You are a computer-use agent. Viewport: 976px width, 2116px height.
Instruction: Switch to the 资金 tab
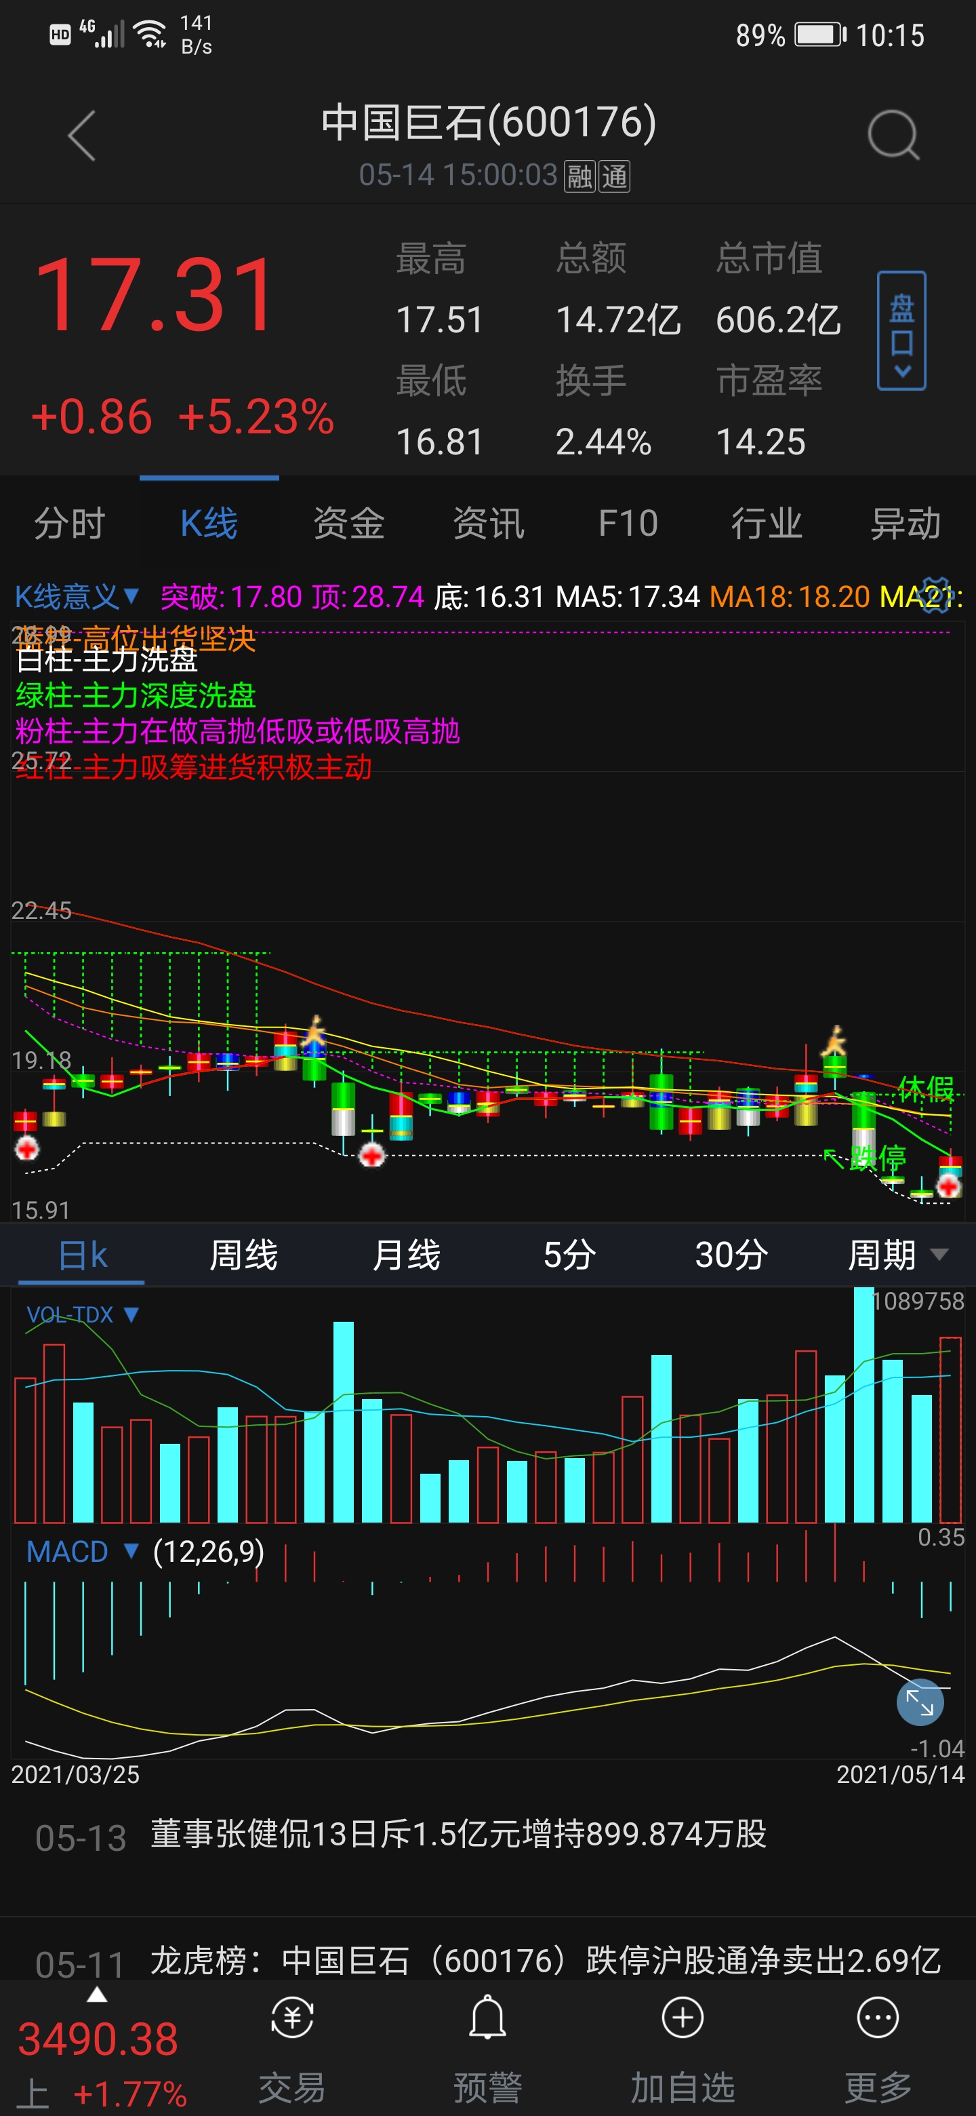[349, 524]
